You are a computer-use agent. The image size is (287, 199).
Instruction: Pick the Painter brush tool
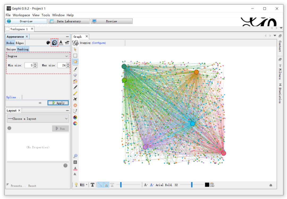[75, 69]
